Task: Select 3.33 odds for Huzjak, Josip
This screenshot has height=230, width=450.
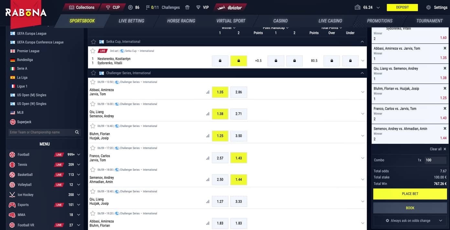Action: pos(239,201)
